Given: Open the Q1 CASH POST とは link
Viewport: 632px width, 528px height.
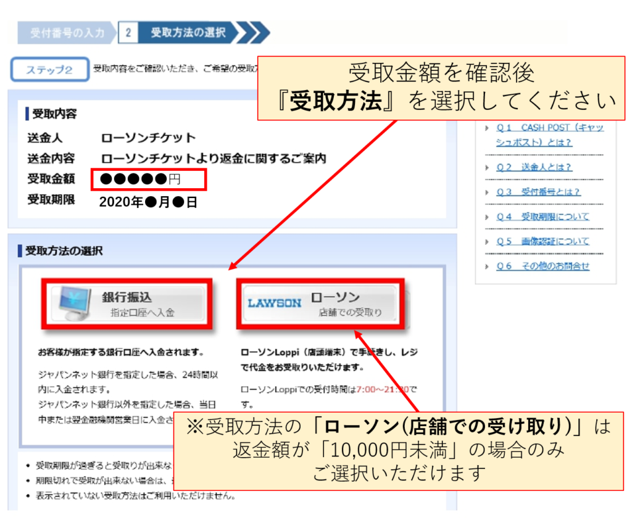Looking at the screenshot, I should point(549,134).
